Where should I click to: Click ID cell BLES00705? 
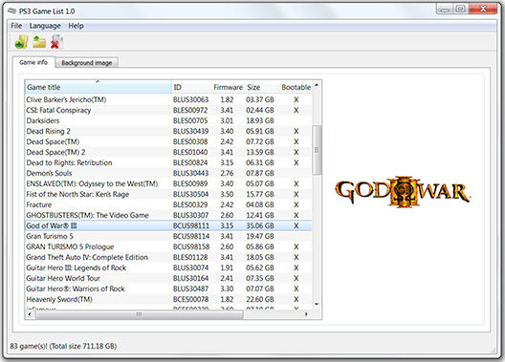[190, 121]
